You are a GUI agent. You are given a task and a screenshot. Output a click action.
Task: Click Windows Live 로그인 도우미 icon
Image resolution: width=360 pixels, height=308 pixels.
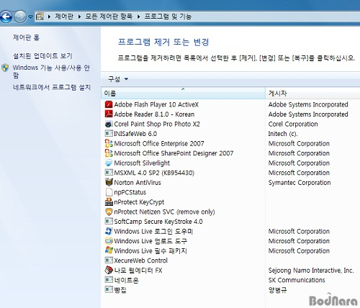coord(109,231)
